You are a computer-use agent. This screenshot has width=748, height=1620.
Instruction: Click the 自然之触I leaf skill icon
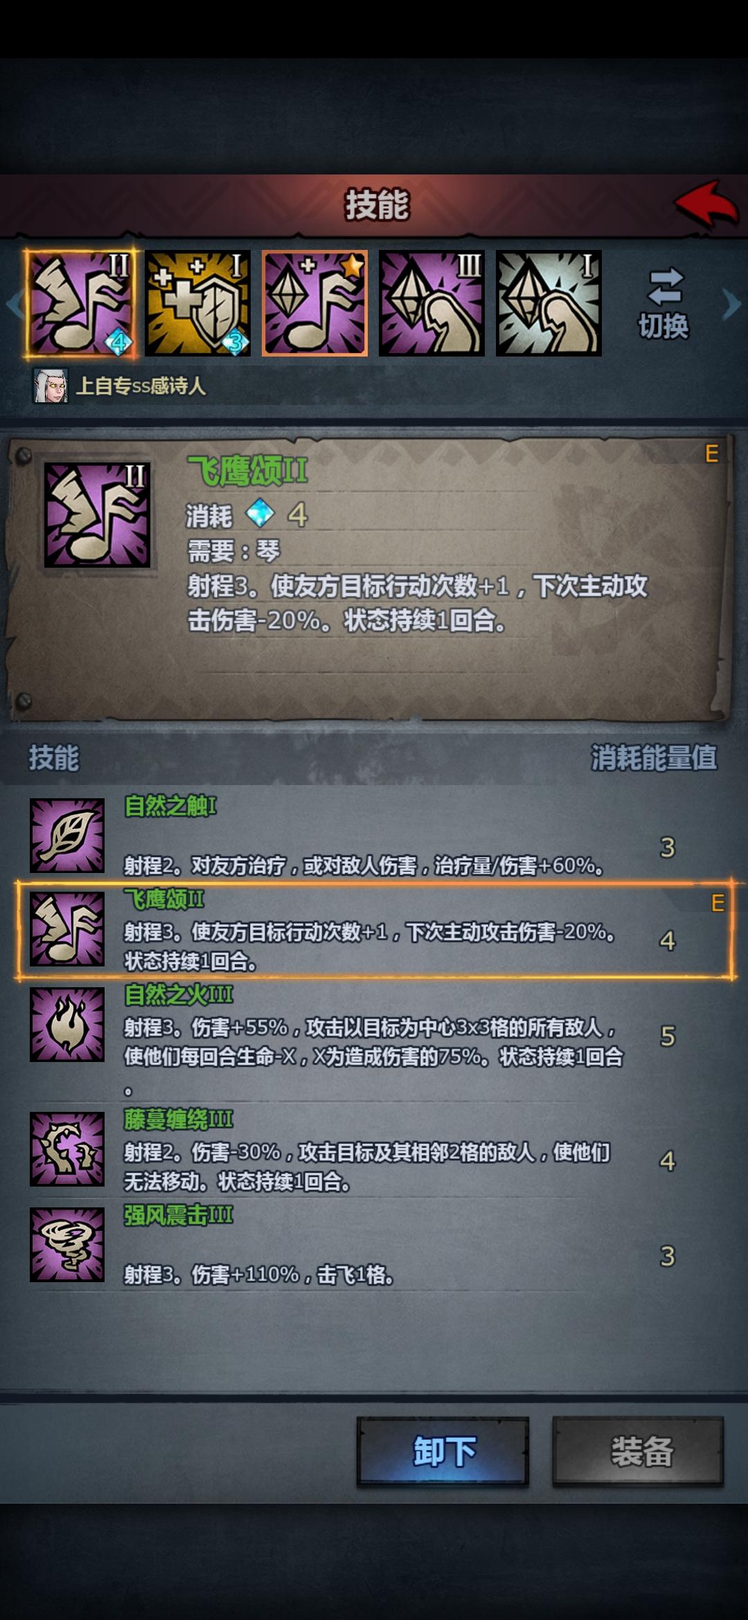pos(67,835)
